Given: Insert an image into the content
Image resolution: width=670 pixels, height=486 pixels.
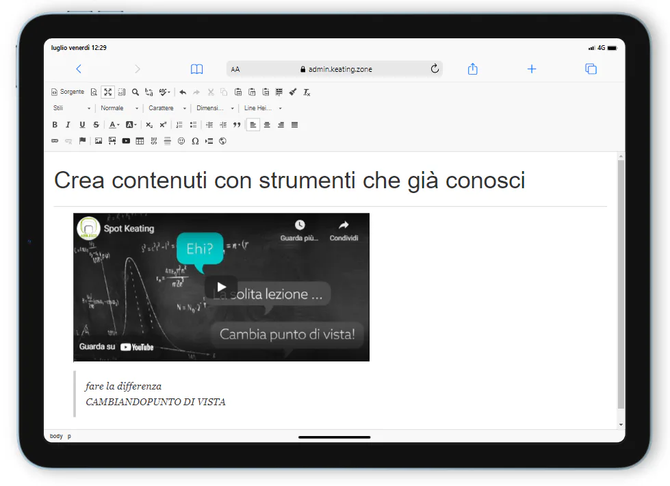Looking at the screenshot, I should coord(99,141).
